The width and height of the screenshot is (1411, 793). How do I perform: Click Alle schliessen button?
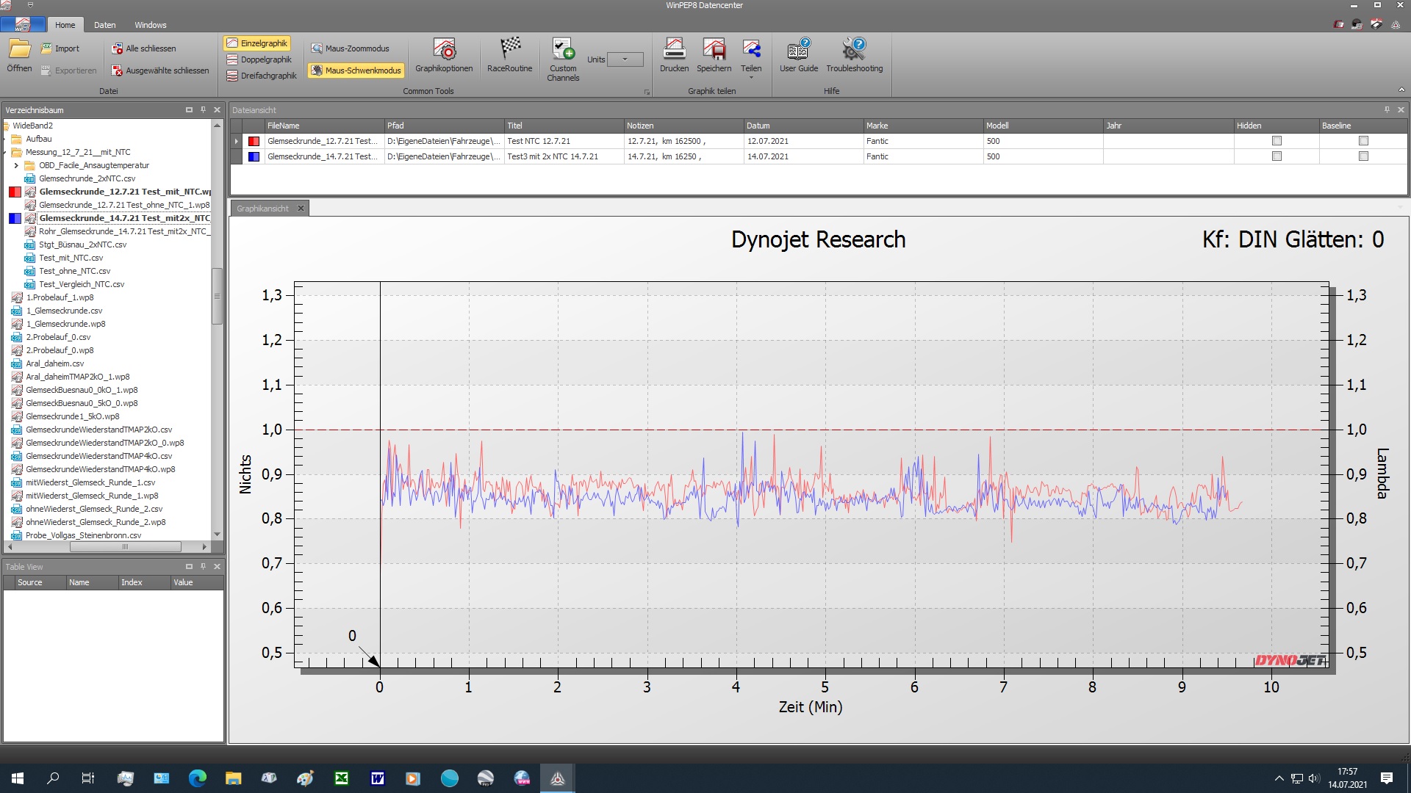click(144, 48)
